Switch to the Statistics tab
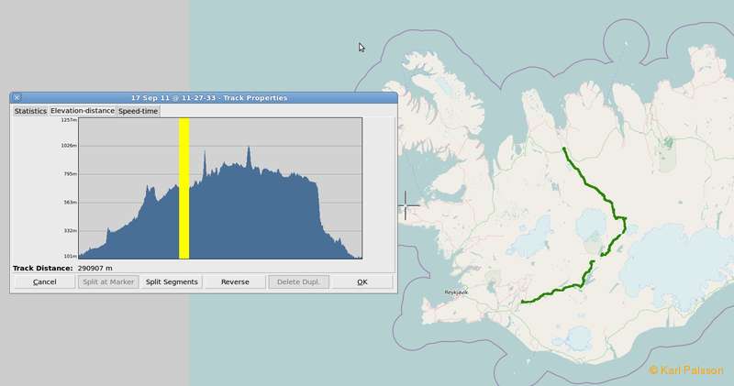The height and width of the screenshot is (386, 734). pos(30,111)
